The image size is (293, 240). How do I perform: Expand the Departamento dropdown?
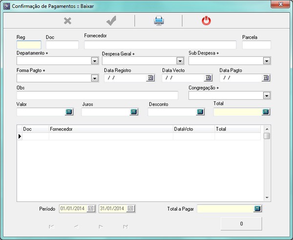pyautogui.click(x=95, y=61)
